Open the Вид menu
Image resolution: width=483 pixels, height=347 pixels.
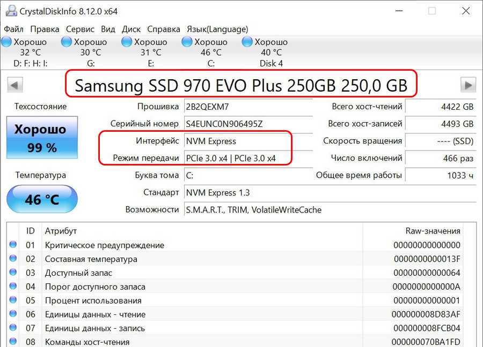pyautogui.click(x=108, y=29)
